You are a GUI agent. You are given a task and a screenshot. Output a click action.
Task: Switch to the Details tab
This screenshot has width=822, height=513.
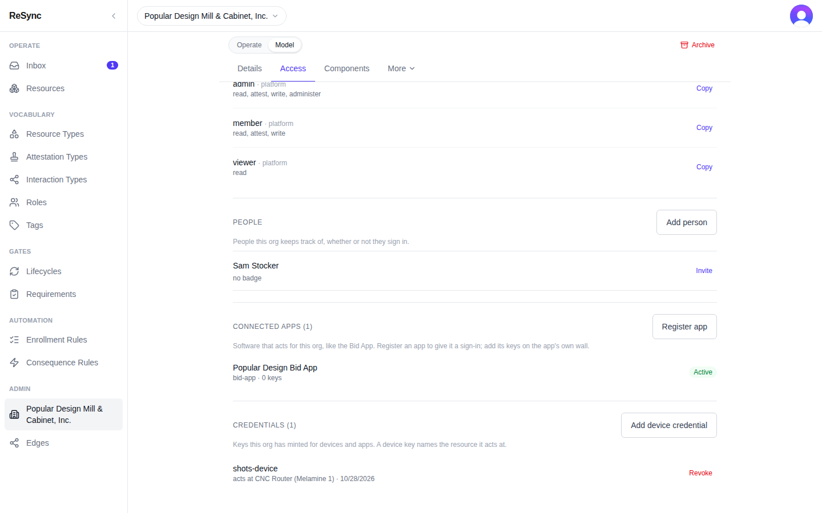[x=249, y=68]
